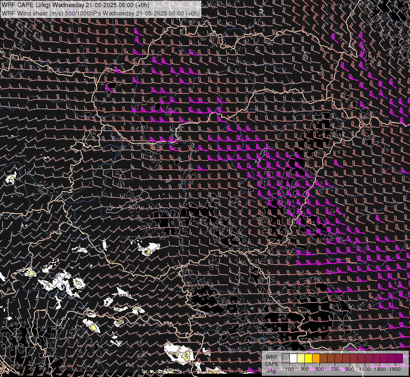Select the orange legend swatch before 500

click(316, 358)
